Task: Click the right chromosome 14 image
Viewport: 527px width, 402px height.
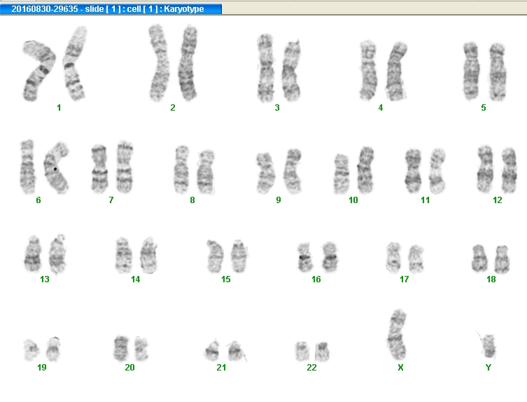Action: pos(148,255)
